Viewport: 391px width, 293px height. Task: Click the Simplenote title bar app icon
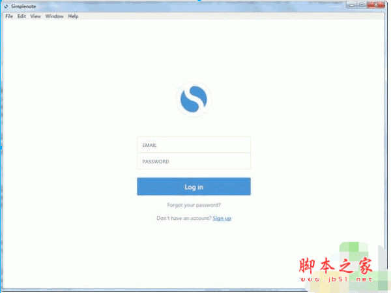click(7, 7)
